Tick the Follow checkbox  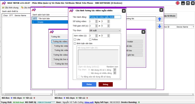[90, 40]
